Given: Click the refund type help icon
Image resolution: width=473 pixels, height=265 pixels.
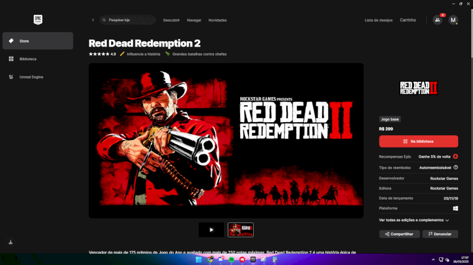Looking at the screenshot, I should click(455, 168).
